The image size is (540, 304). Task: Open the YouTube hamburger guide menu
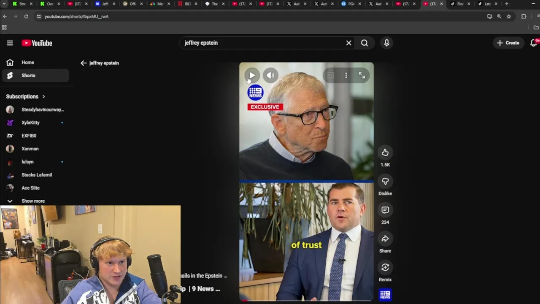point(10,43)
